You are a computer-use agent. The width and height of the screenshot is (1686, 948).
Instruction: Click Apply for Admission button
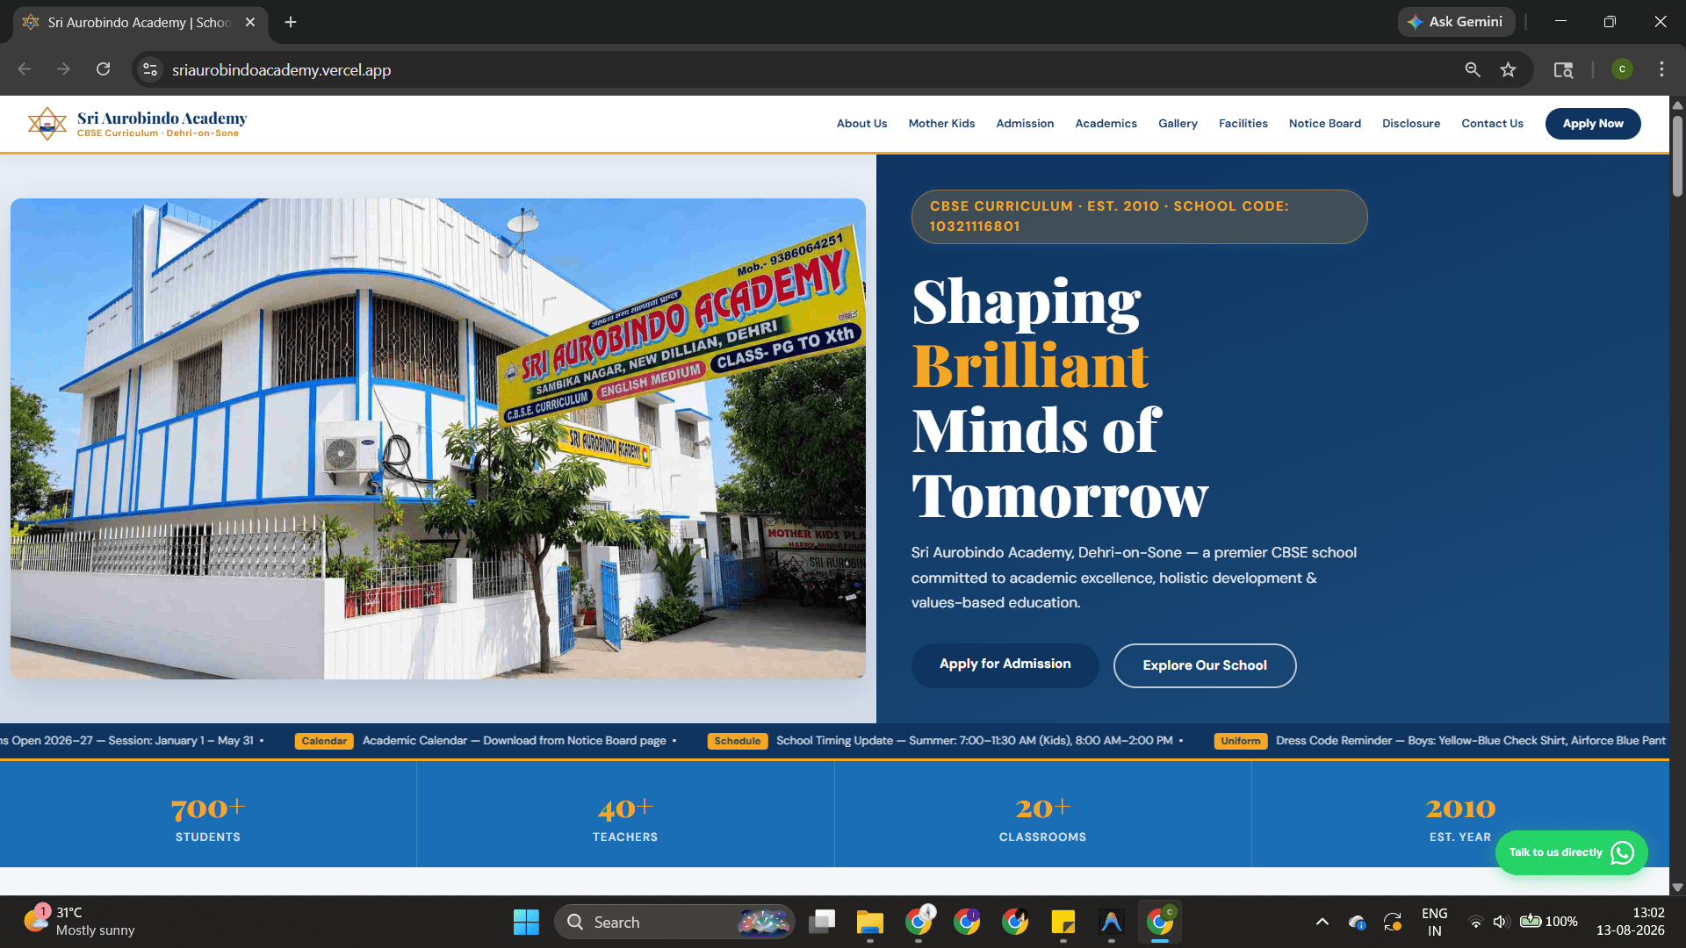coord(1005,664)
